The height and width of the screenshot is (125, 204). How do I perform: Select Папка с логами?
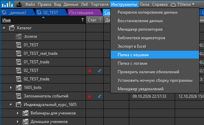(x=155, y=63)
